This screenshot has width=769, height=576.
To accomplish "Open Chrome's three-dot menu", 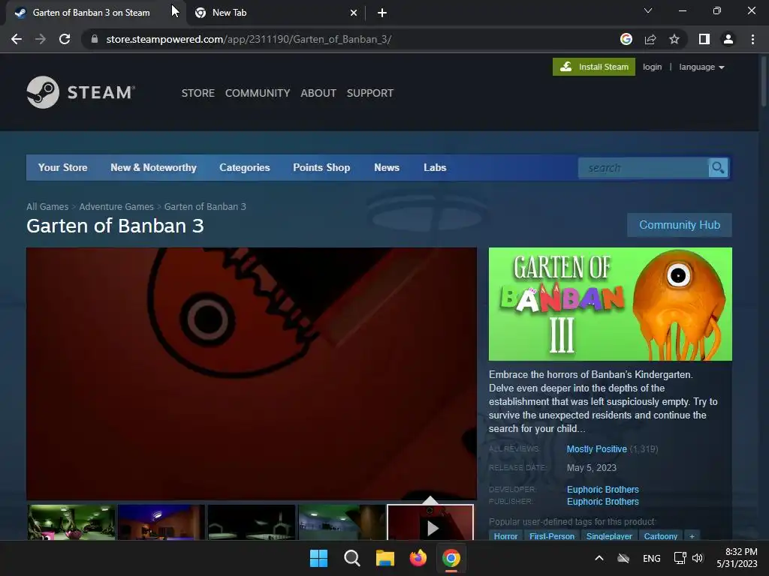I will (x=752, y=39).
